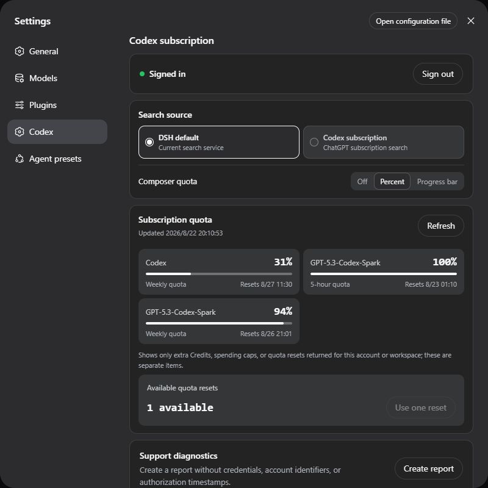Click 'Available quota resets' label

coord(182,388)
